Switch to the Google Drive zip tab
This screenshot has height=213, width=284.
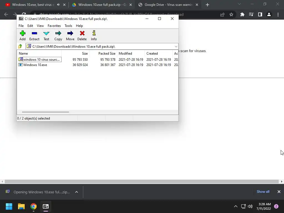coord(102,5)
